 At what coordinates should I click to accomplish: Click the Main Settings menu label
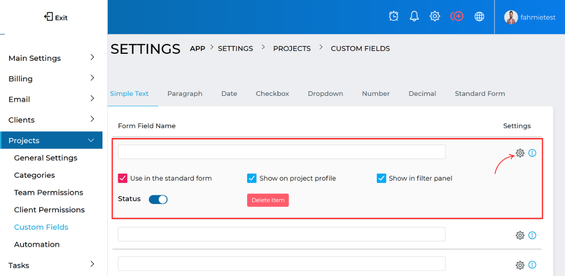click(35, 58)
